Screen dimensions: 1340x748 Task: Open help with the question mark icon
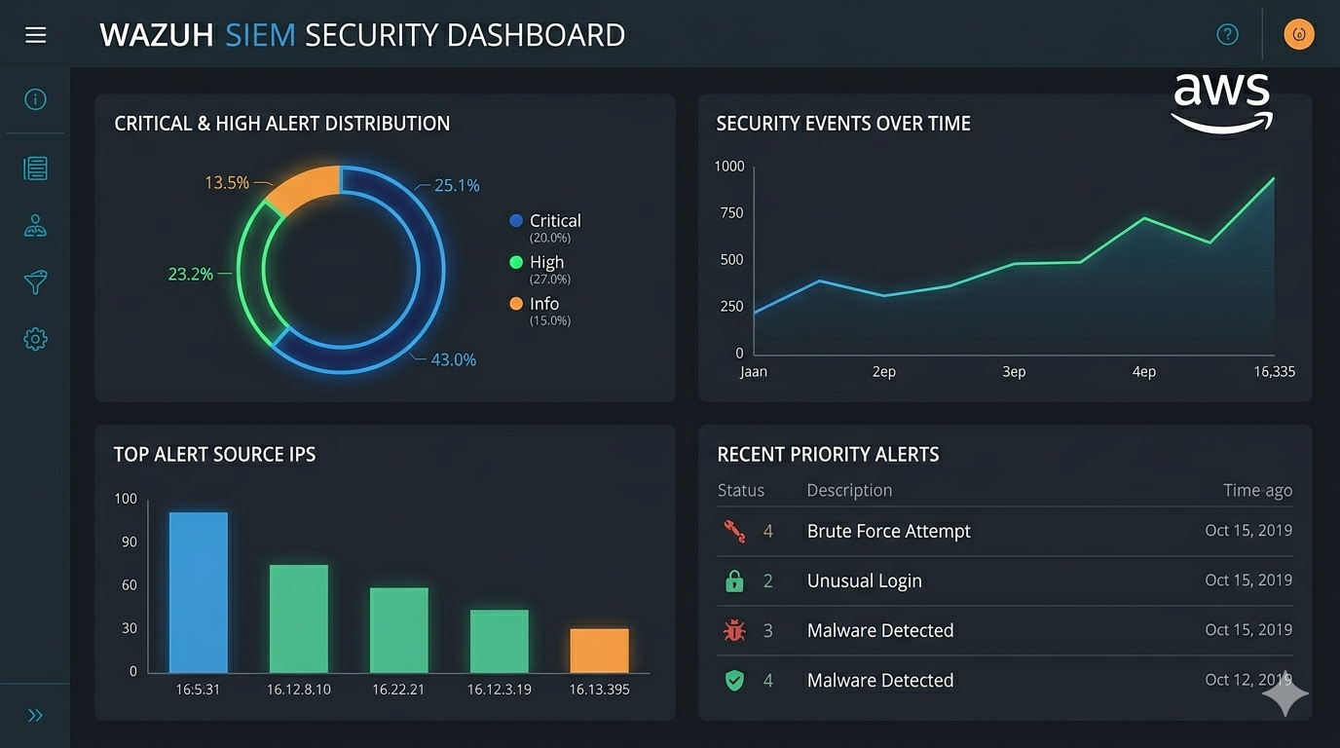coord(1227,35)
